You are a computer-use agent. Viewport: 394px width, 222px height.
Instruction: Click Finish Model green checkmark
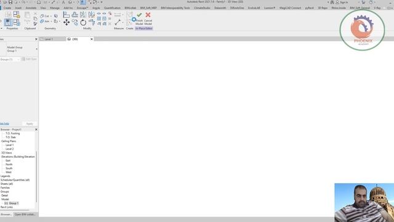click(139, 15)
